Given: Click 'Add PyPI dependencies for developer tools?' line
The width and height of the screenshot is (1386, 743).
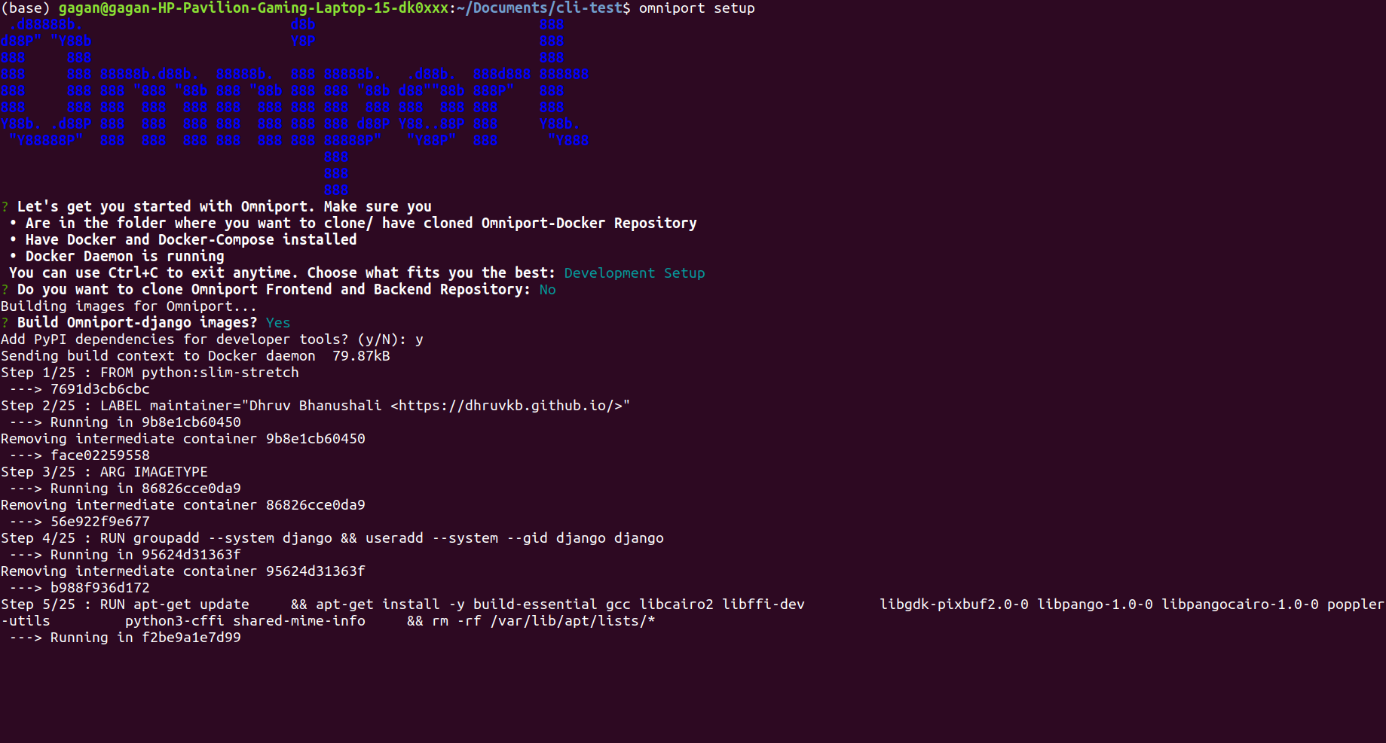Looking at the screenshot, I should point(212,340).
